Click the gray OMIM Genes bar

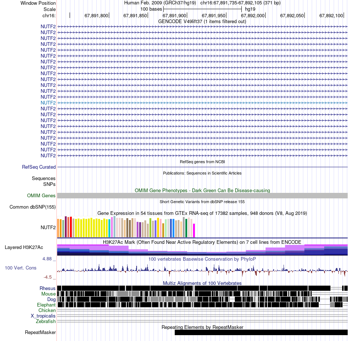point(202,195)
